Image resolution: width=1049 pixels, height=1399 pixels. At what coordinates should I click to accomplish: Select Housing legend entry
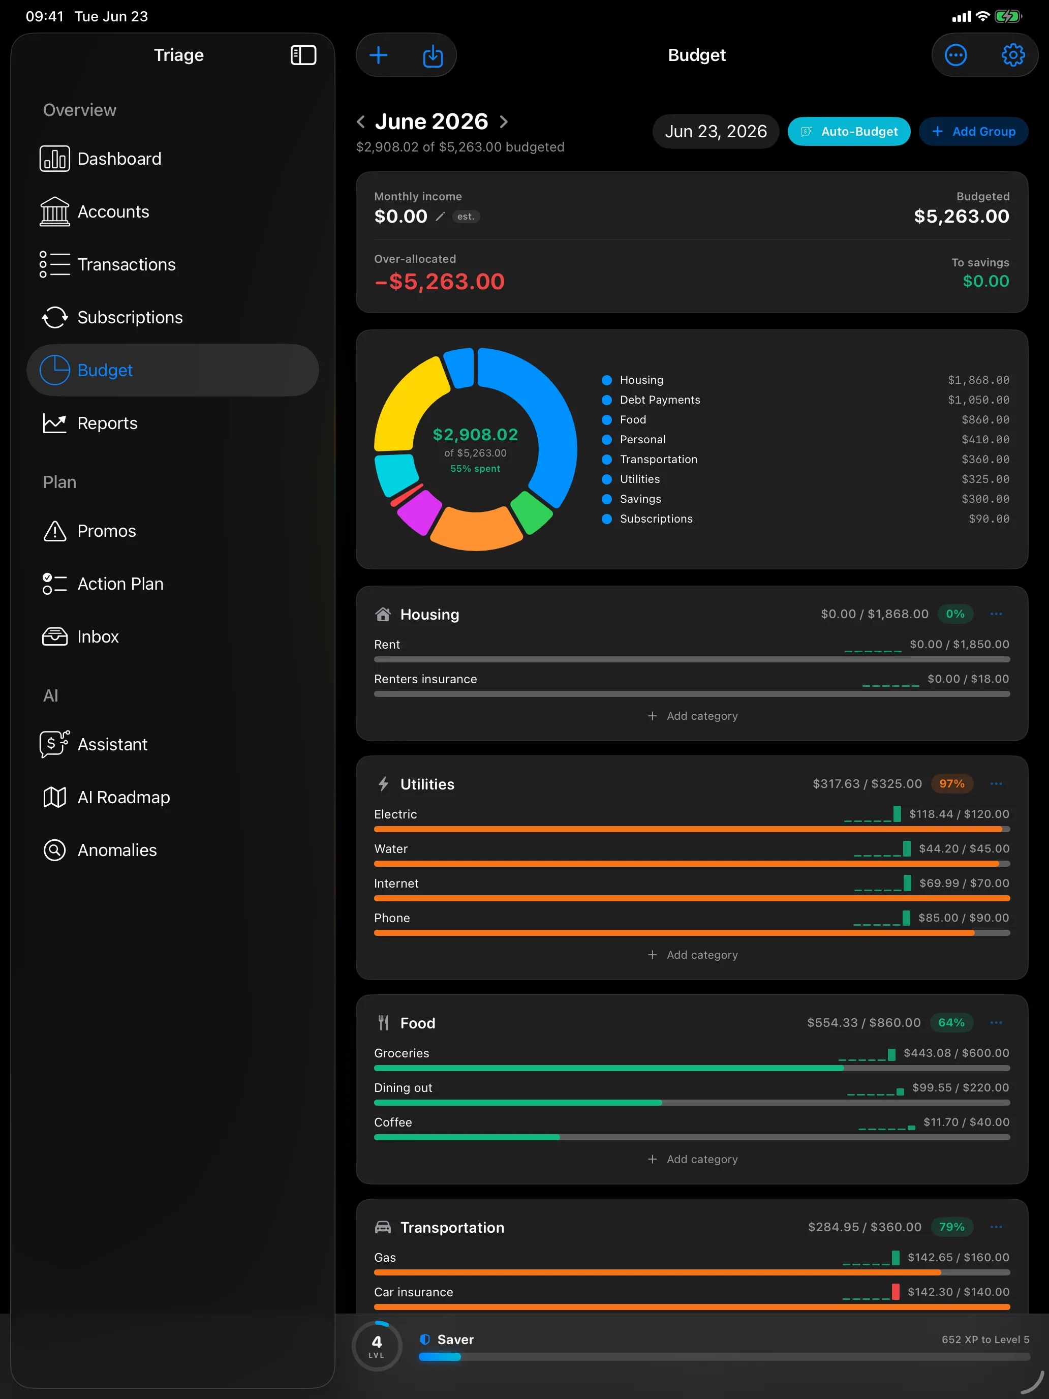pos(805,380)
